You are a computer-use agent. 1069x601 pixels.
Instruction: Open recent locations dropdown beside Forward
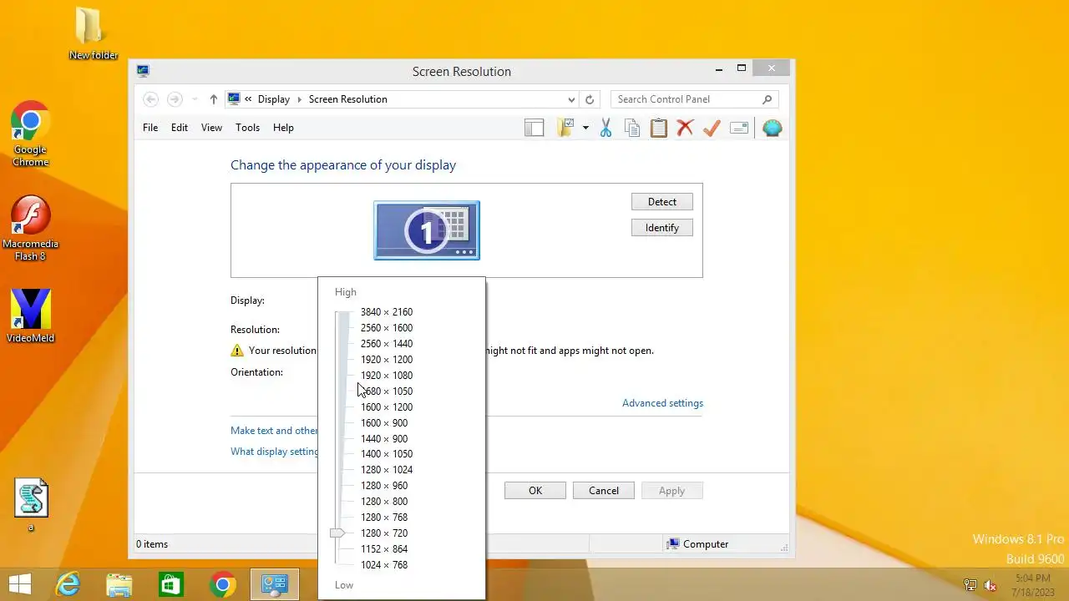point(195,99)
